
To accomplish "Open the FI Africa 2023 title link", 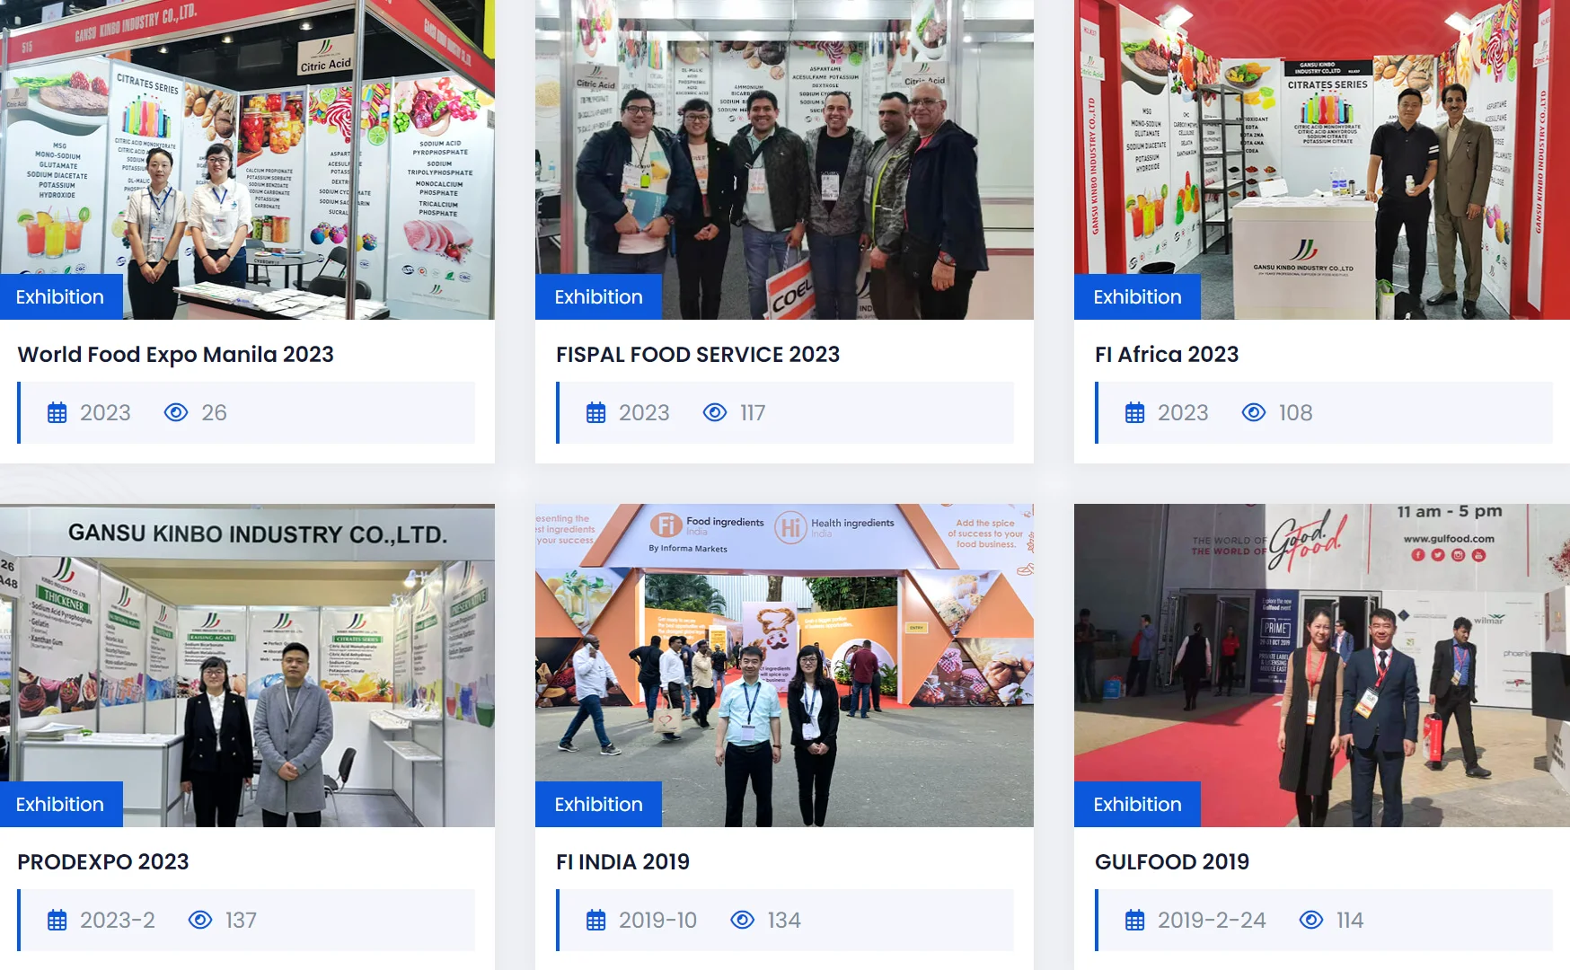I will pyautogui.click(x=1167, y=355).
